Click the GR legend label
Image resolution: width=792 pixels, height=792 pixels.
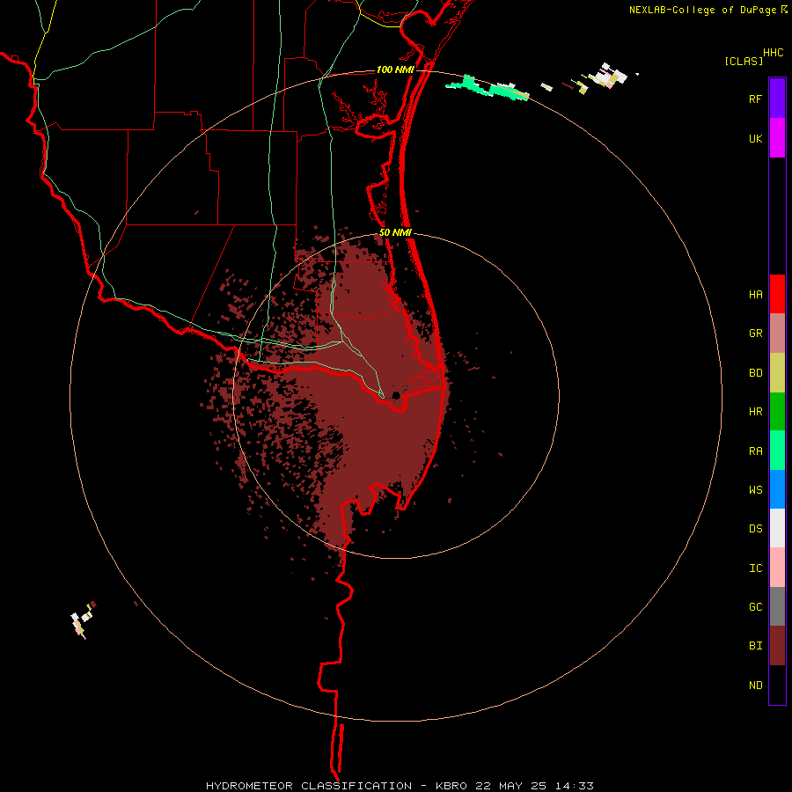pyautogui.click(x=755, y=334)
